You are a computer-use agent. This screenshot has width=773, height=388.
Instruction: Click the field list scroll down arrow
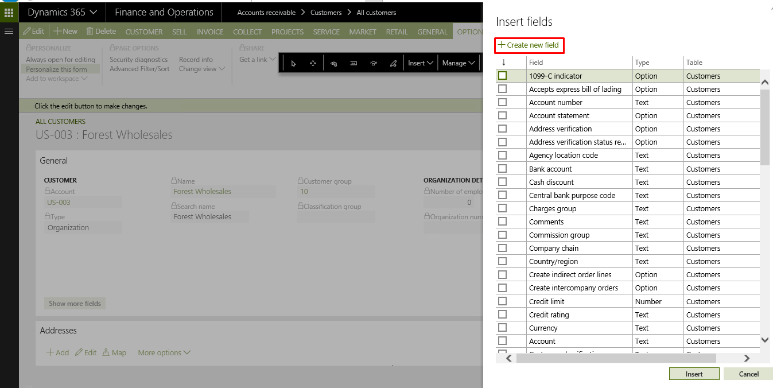point(765,340)
